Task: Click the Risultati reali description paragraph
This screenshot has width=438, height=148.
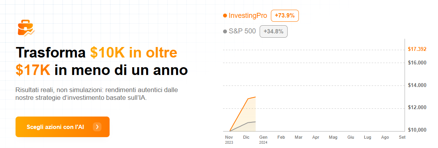Action: pos(97,94)
